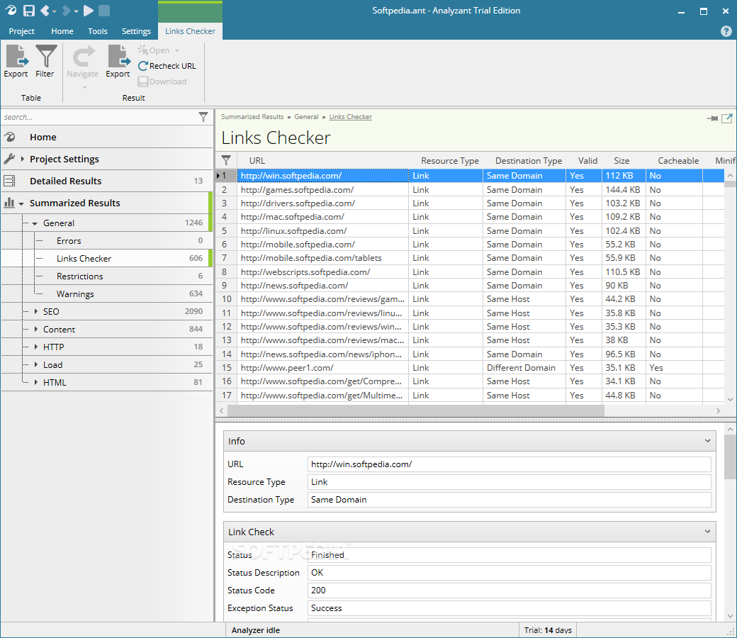The height and width of the screenshot is (638, 737).
Task: Sort by URL column header
Action: click(257, 161)
